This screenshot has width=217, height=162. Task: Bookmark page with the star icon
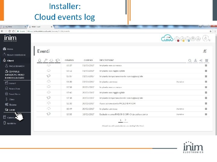coord(210,31)
